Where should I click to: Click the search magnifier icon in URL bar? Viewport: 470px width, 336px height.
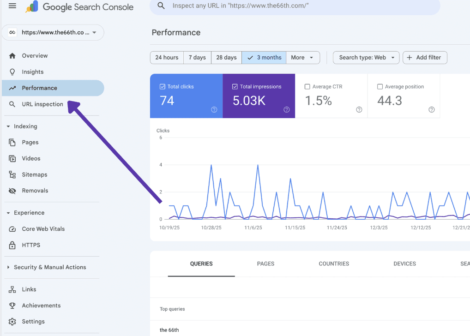coord(161,6)
